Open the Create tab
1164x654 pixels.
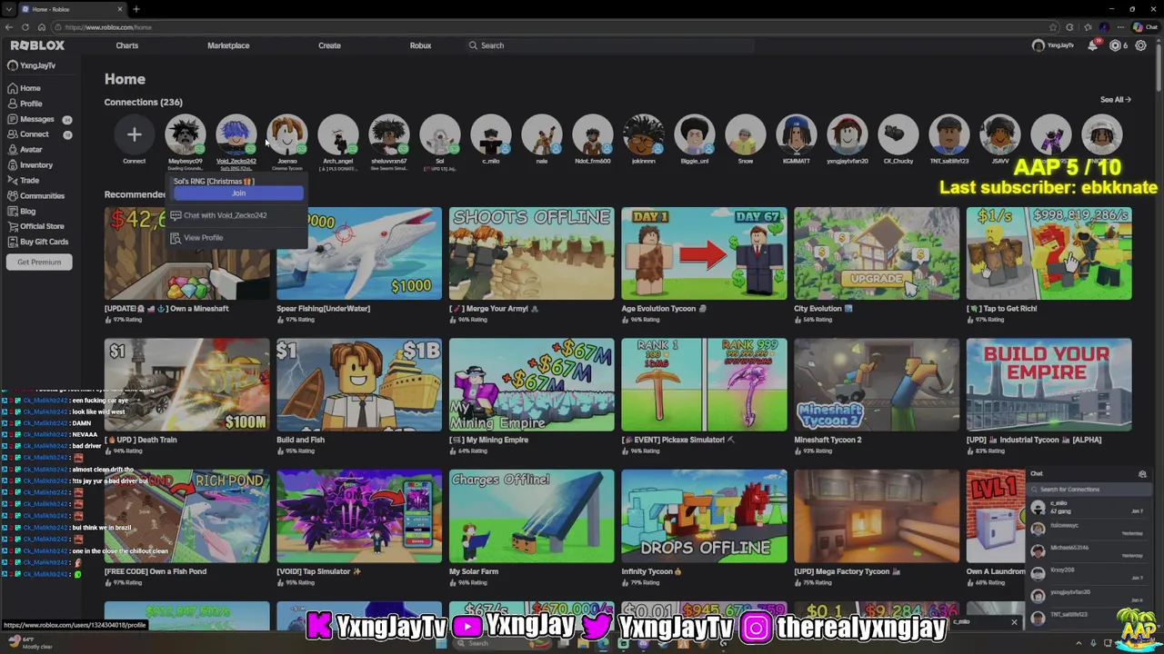(x=329, y=45)
